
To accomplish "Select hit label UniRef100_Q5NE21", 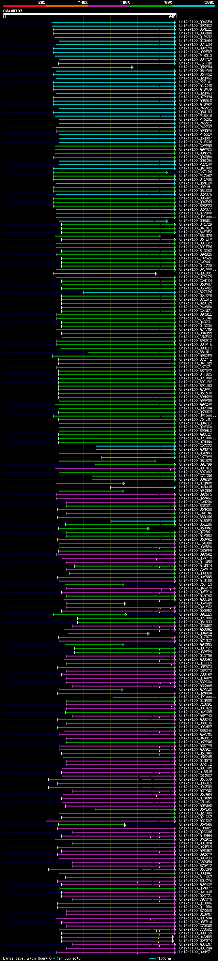I will [196, 29].
